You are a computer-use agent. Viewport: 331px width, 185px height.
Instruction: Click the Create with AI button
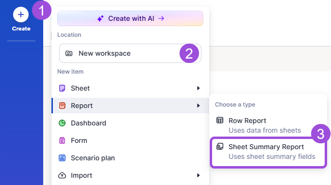(130, 18)
